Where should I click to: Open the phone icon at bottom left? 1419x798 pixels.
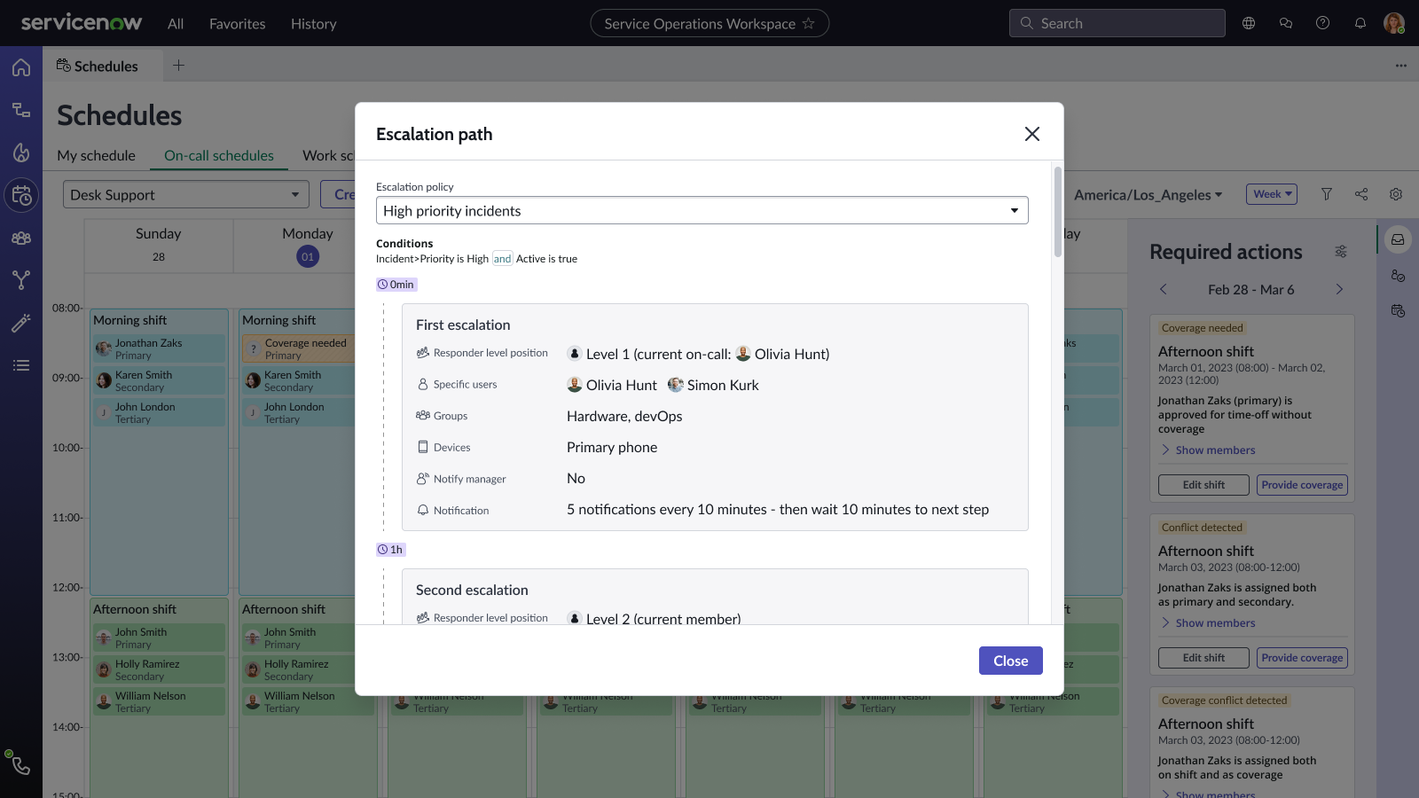pyautogui.click(x=20, y=764)
